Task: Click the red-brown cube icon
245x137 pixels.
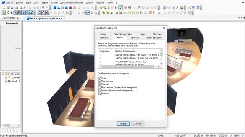Action: tap(70, 8)
